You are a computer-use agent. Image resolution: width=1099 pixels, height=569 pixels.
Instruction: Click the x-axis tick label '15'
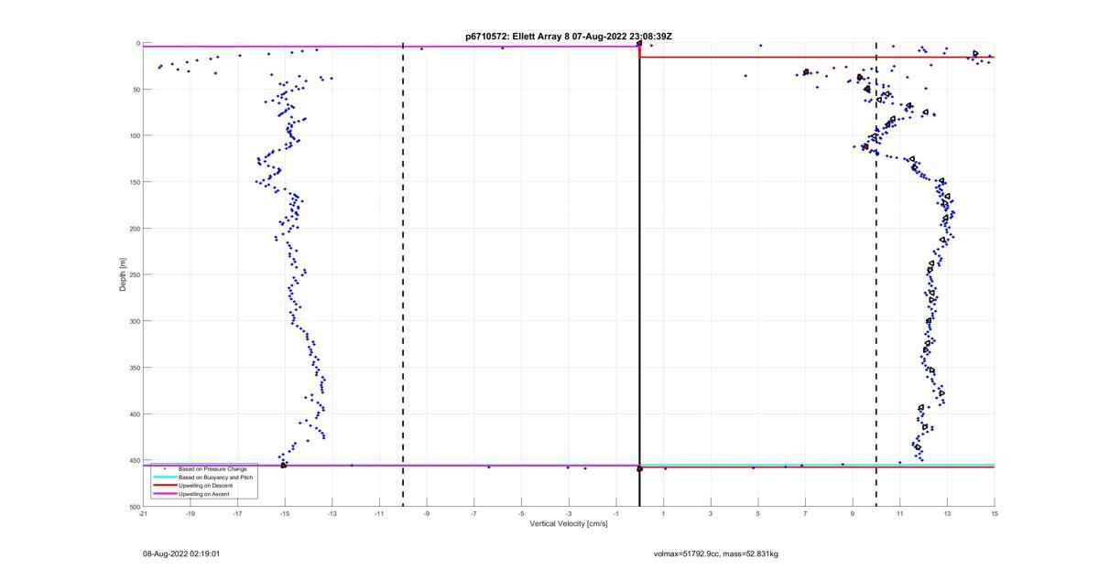coord(995,514)
